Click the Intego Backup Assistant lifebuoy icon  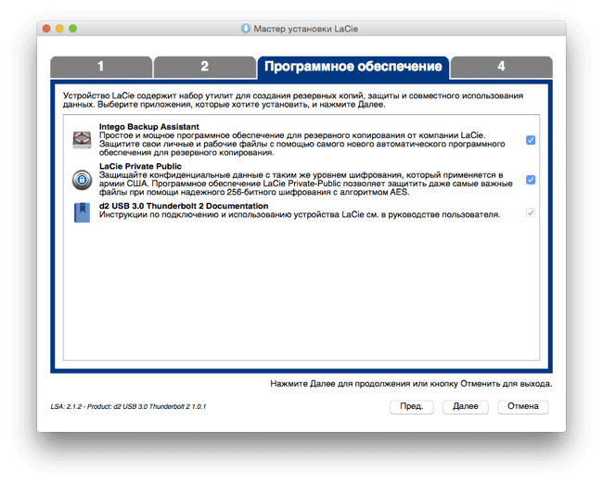82,140
